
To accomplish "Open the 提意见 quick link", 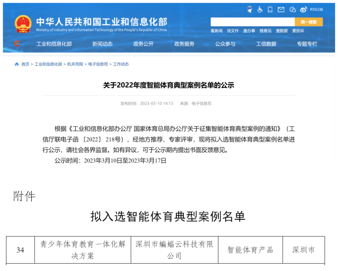I will 265,31.
